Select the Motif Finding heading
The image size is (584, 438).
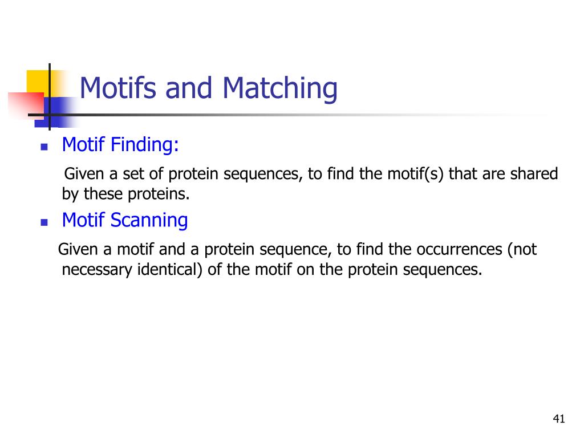pyautogui.click(x=120, y=145)
